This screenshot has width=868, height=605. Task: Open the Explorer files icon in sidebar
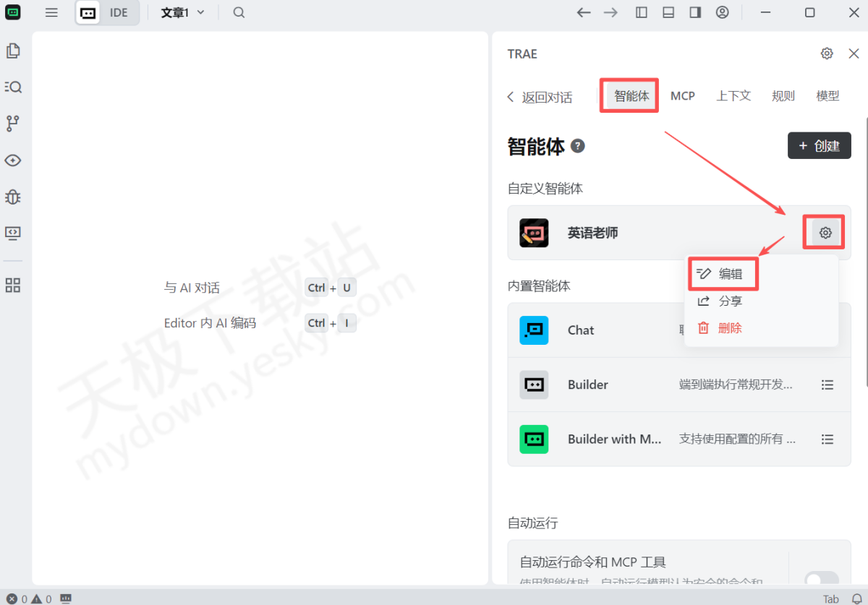point(12,51)
